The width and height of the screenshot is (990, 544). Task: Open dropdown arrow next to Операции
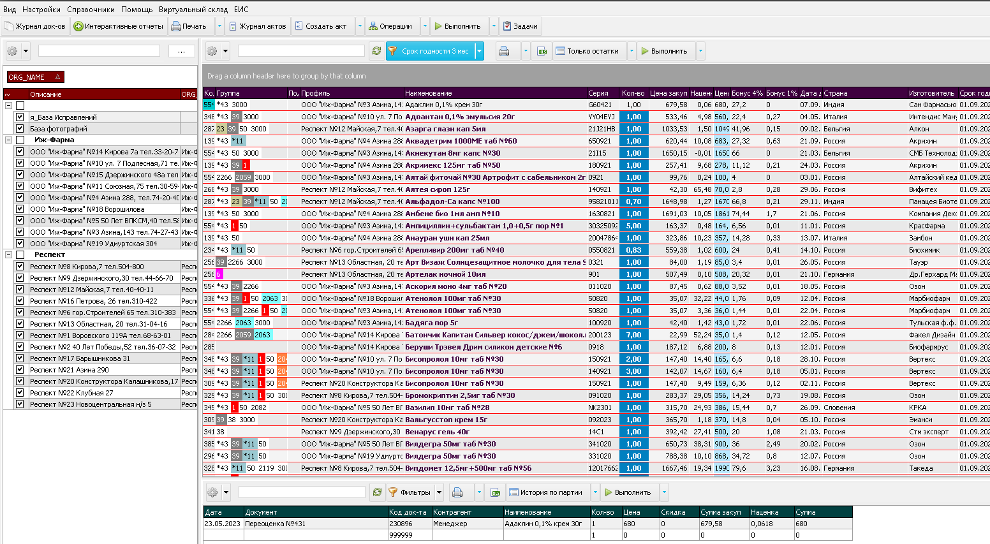coord(425,26)
